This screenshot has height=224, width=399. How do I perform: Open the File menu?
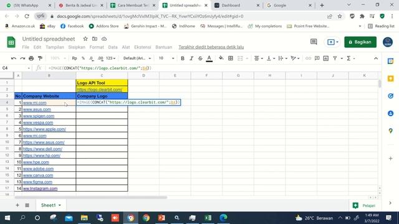26,47
